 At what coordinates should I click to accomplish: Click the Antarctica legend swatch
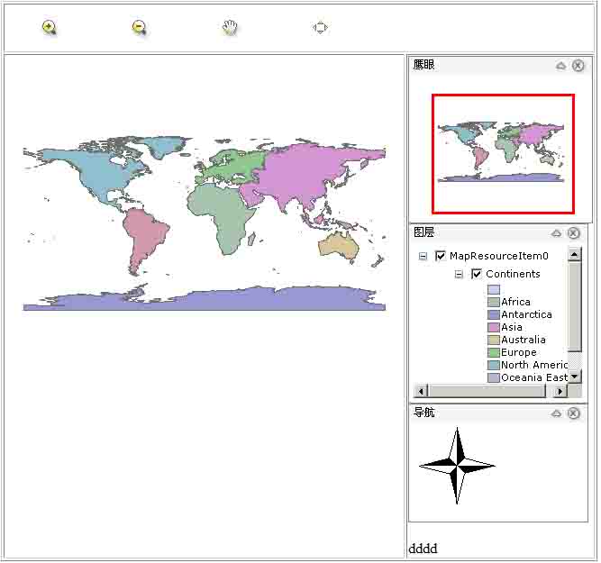494,315
